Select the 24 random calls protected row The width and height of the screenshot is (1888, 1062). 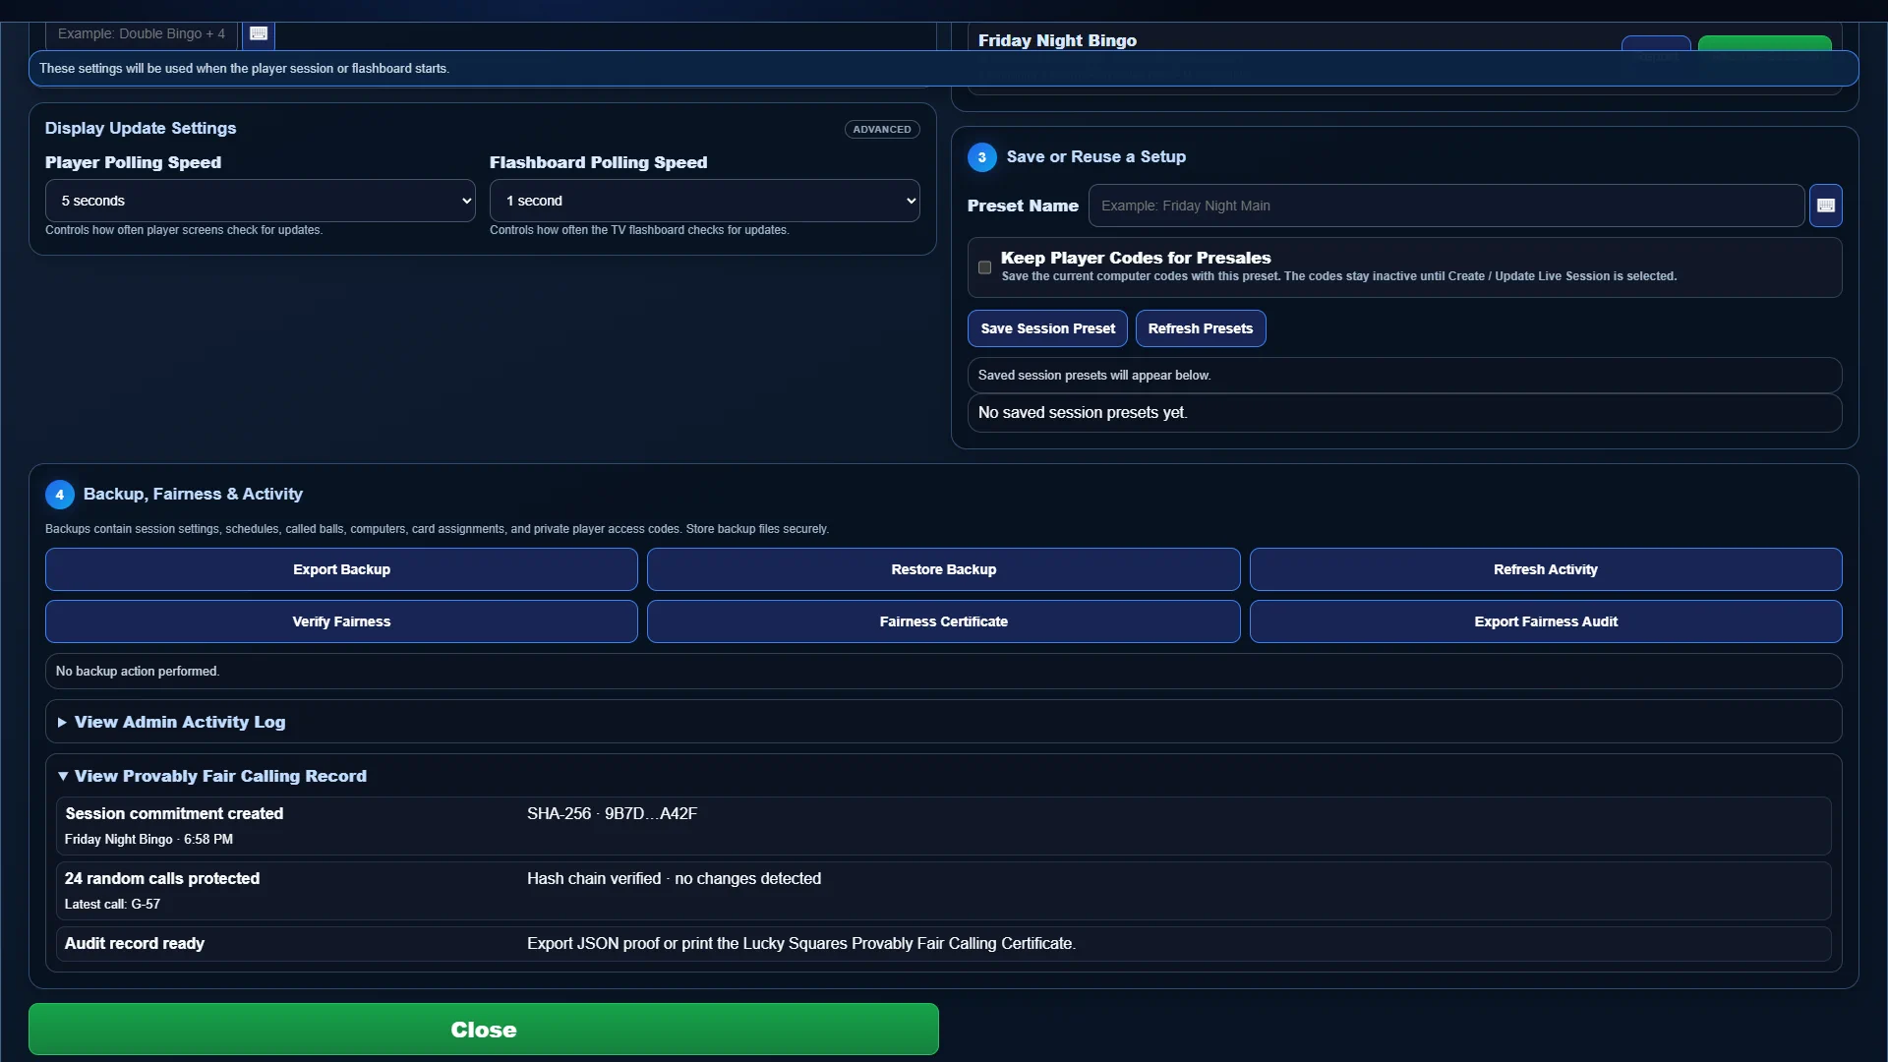[943, 891]
